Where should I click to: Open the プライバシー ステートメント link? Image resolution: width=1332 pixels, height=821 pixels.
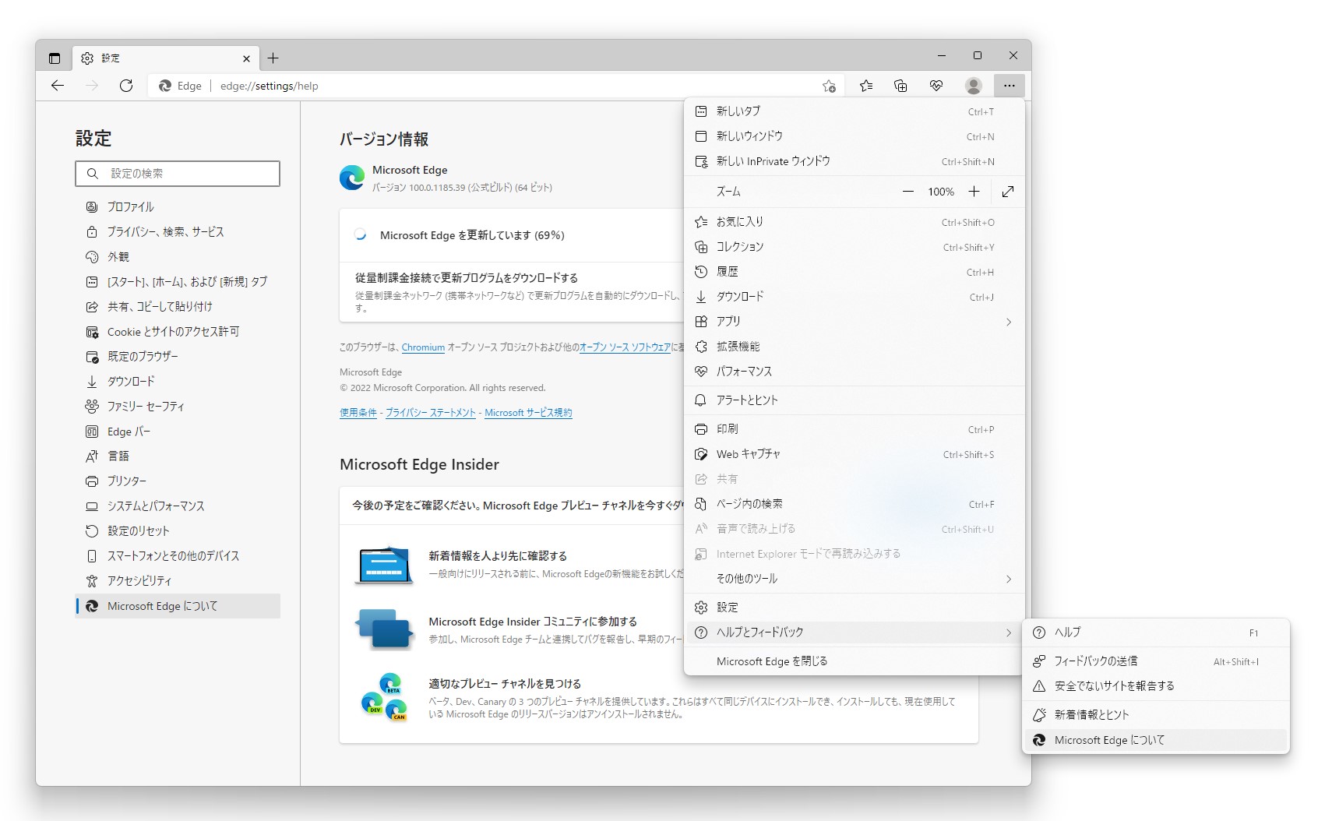tap(430, 413)
